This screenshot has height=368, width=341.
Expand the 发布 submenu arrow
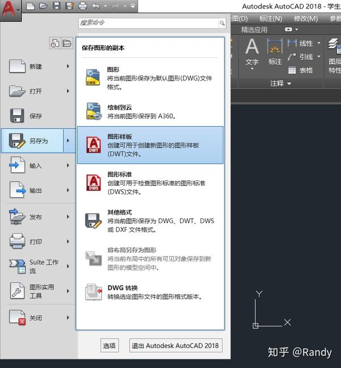point(68,217)
